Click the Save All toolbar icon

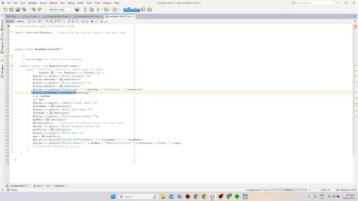(x=24, y=9)
